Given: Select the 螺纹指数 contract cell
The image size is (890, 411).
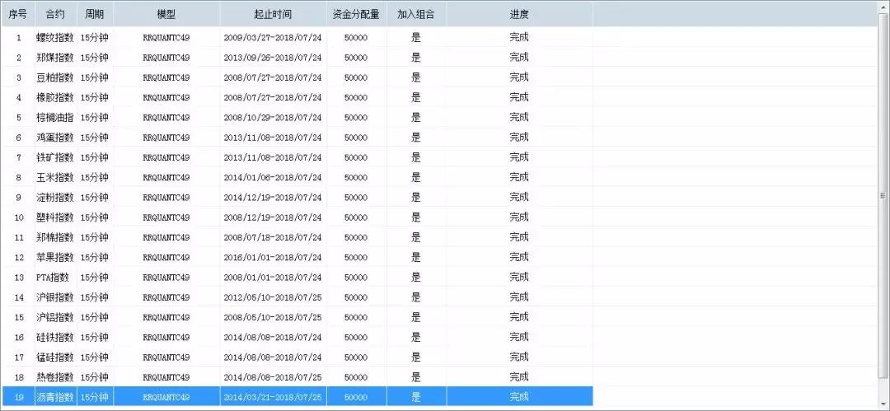Looking at the screenshot, I should 56,37.
